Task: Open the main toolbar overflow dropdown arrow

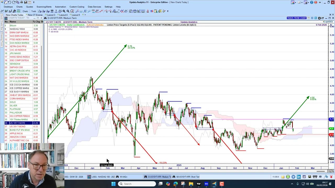Action: click(x=168, y=11)
